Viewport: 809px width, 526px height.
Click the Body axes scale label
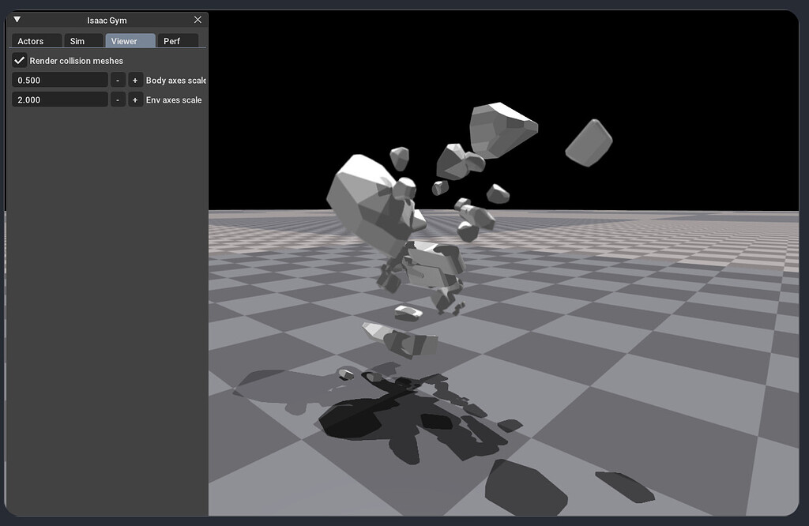pyautogui.click(x=175, y=79)
